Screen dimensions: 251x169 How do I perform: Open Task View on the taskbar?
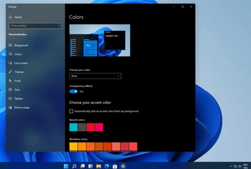(82, 166)
